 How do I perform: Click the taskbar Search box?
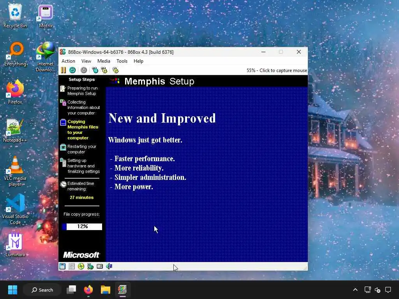click(x=42, y=290)
